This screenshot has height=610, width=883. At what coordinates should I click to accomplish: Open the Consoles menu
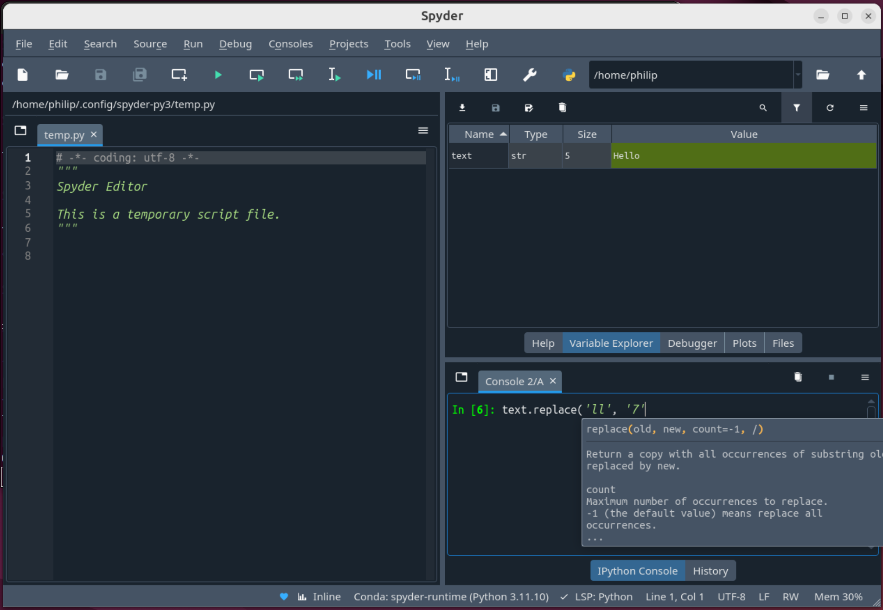point(291,44)
